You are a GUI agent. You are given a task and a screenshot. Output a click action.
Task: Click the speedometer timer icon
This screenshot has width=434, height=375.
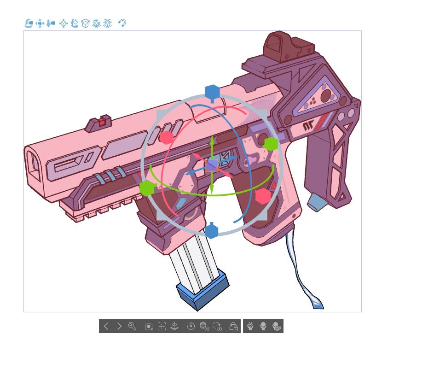tap(191, 326)
